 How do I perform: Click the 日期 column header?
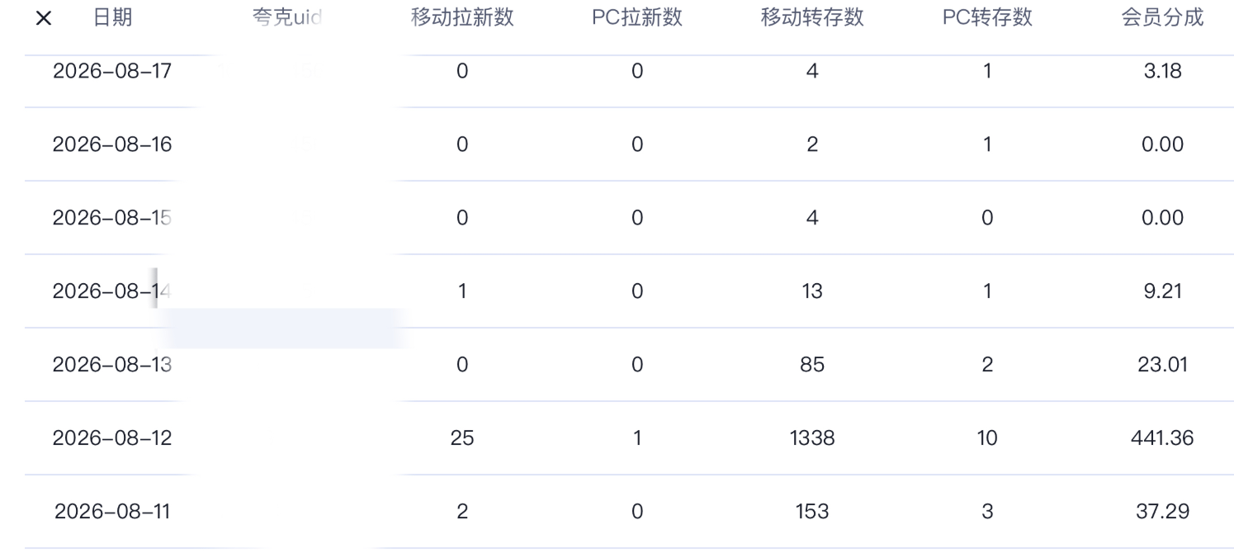[x=111, y=18]
